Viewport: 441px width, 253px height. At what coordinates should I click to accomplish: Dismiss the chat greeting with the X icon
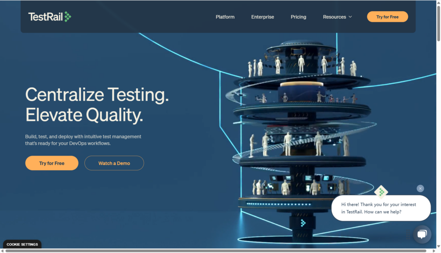[x=420, y=188]
